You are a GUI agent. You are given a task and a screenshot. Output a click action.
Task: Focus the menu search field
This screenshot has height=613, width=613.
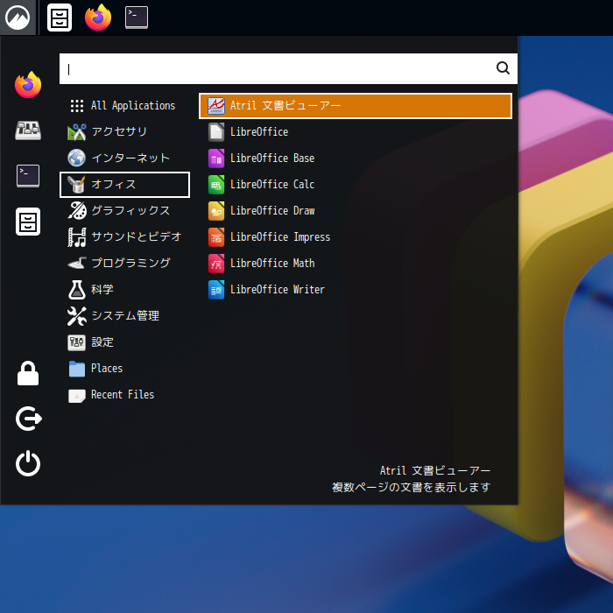[x=288, y=69]
